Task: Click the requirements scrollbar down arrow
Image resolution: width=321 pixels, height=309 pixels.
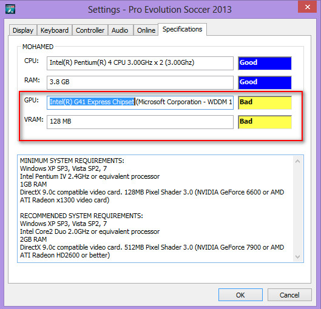Action: click(x=298, y=256)
